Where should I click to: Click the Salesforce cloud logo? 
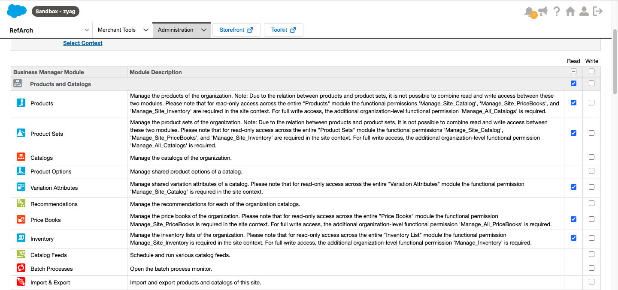click(17, 11)
